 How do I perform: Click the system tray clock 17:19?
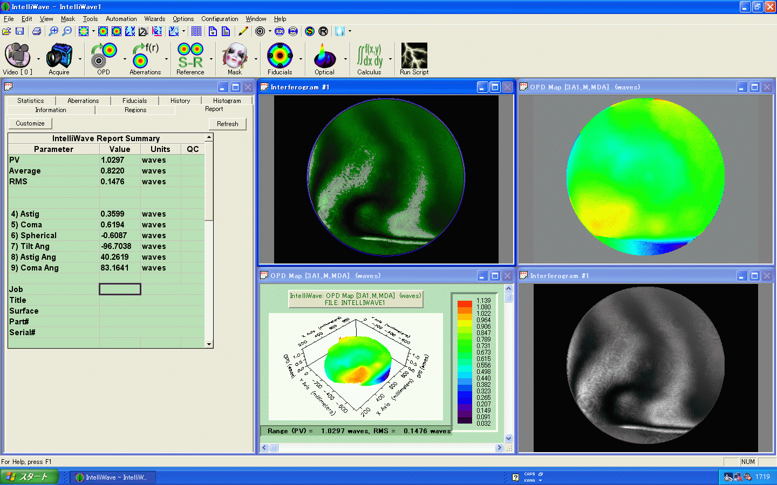coord(762,477)
